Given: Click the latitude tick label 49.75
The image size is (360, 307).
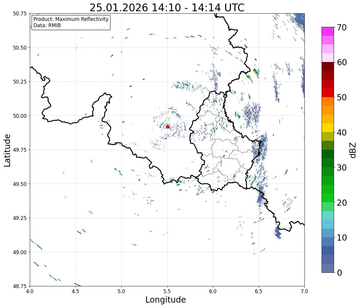Looking at the screenshot, I should point(20,150).
